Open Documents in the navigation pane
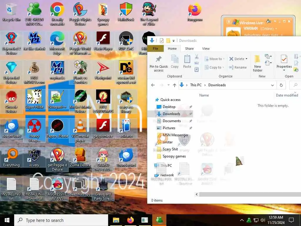 172,121
